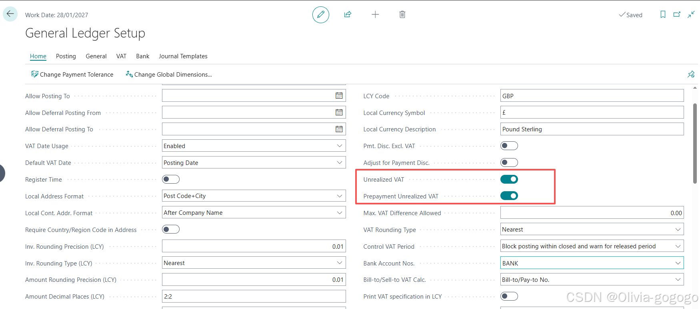Viewport: 700px width, 309px height.
Task: Click the plus new record icon
Action: pos(375,15)
